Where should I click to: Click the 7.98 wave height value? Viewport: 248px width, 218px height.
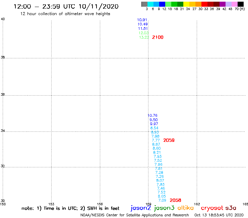click(156, 136)
